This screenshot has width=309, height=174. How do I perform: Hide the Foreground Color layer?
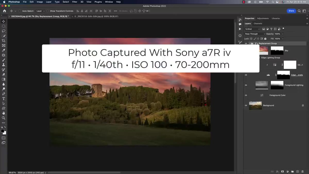(x=246, y=95)
